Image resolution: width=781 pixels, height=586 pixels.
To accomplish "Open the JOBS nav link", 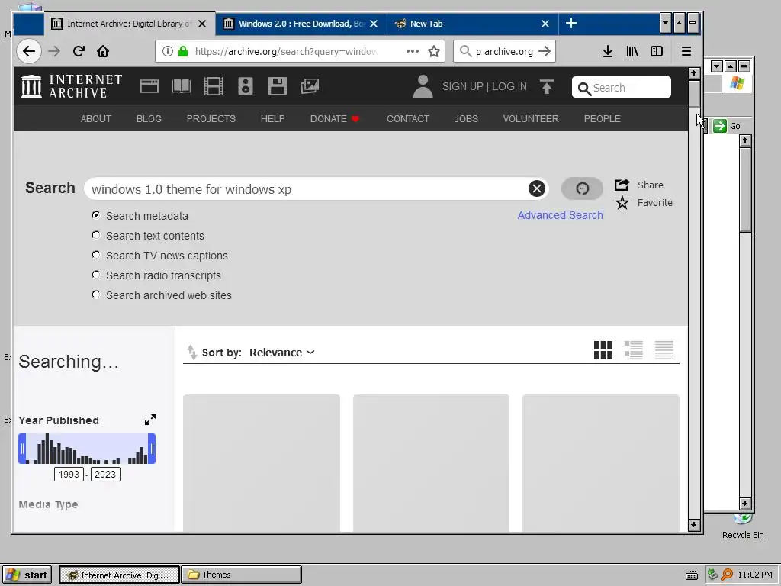I will tap(466, 118).
